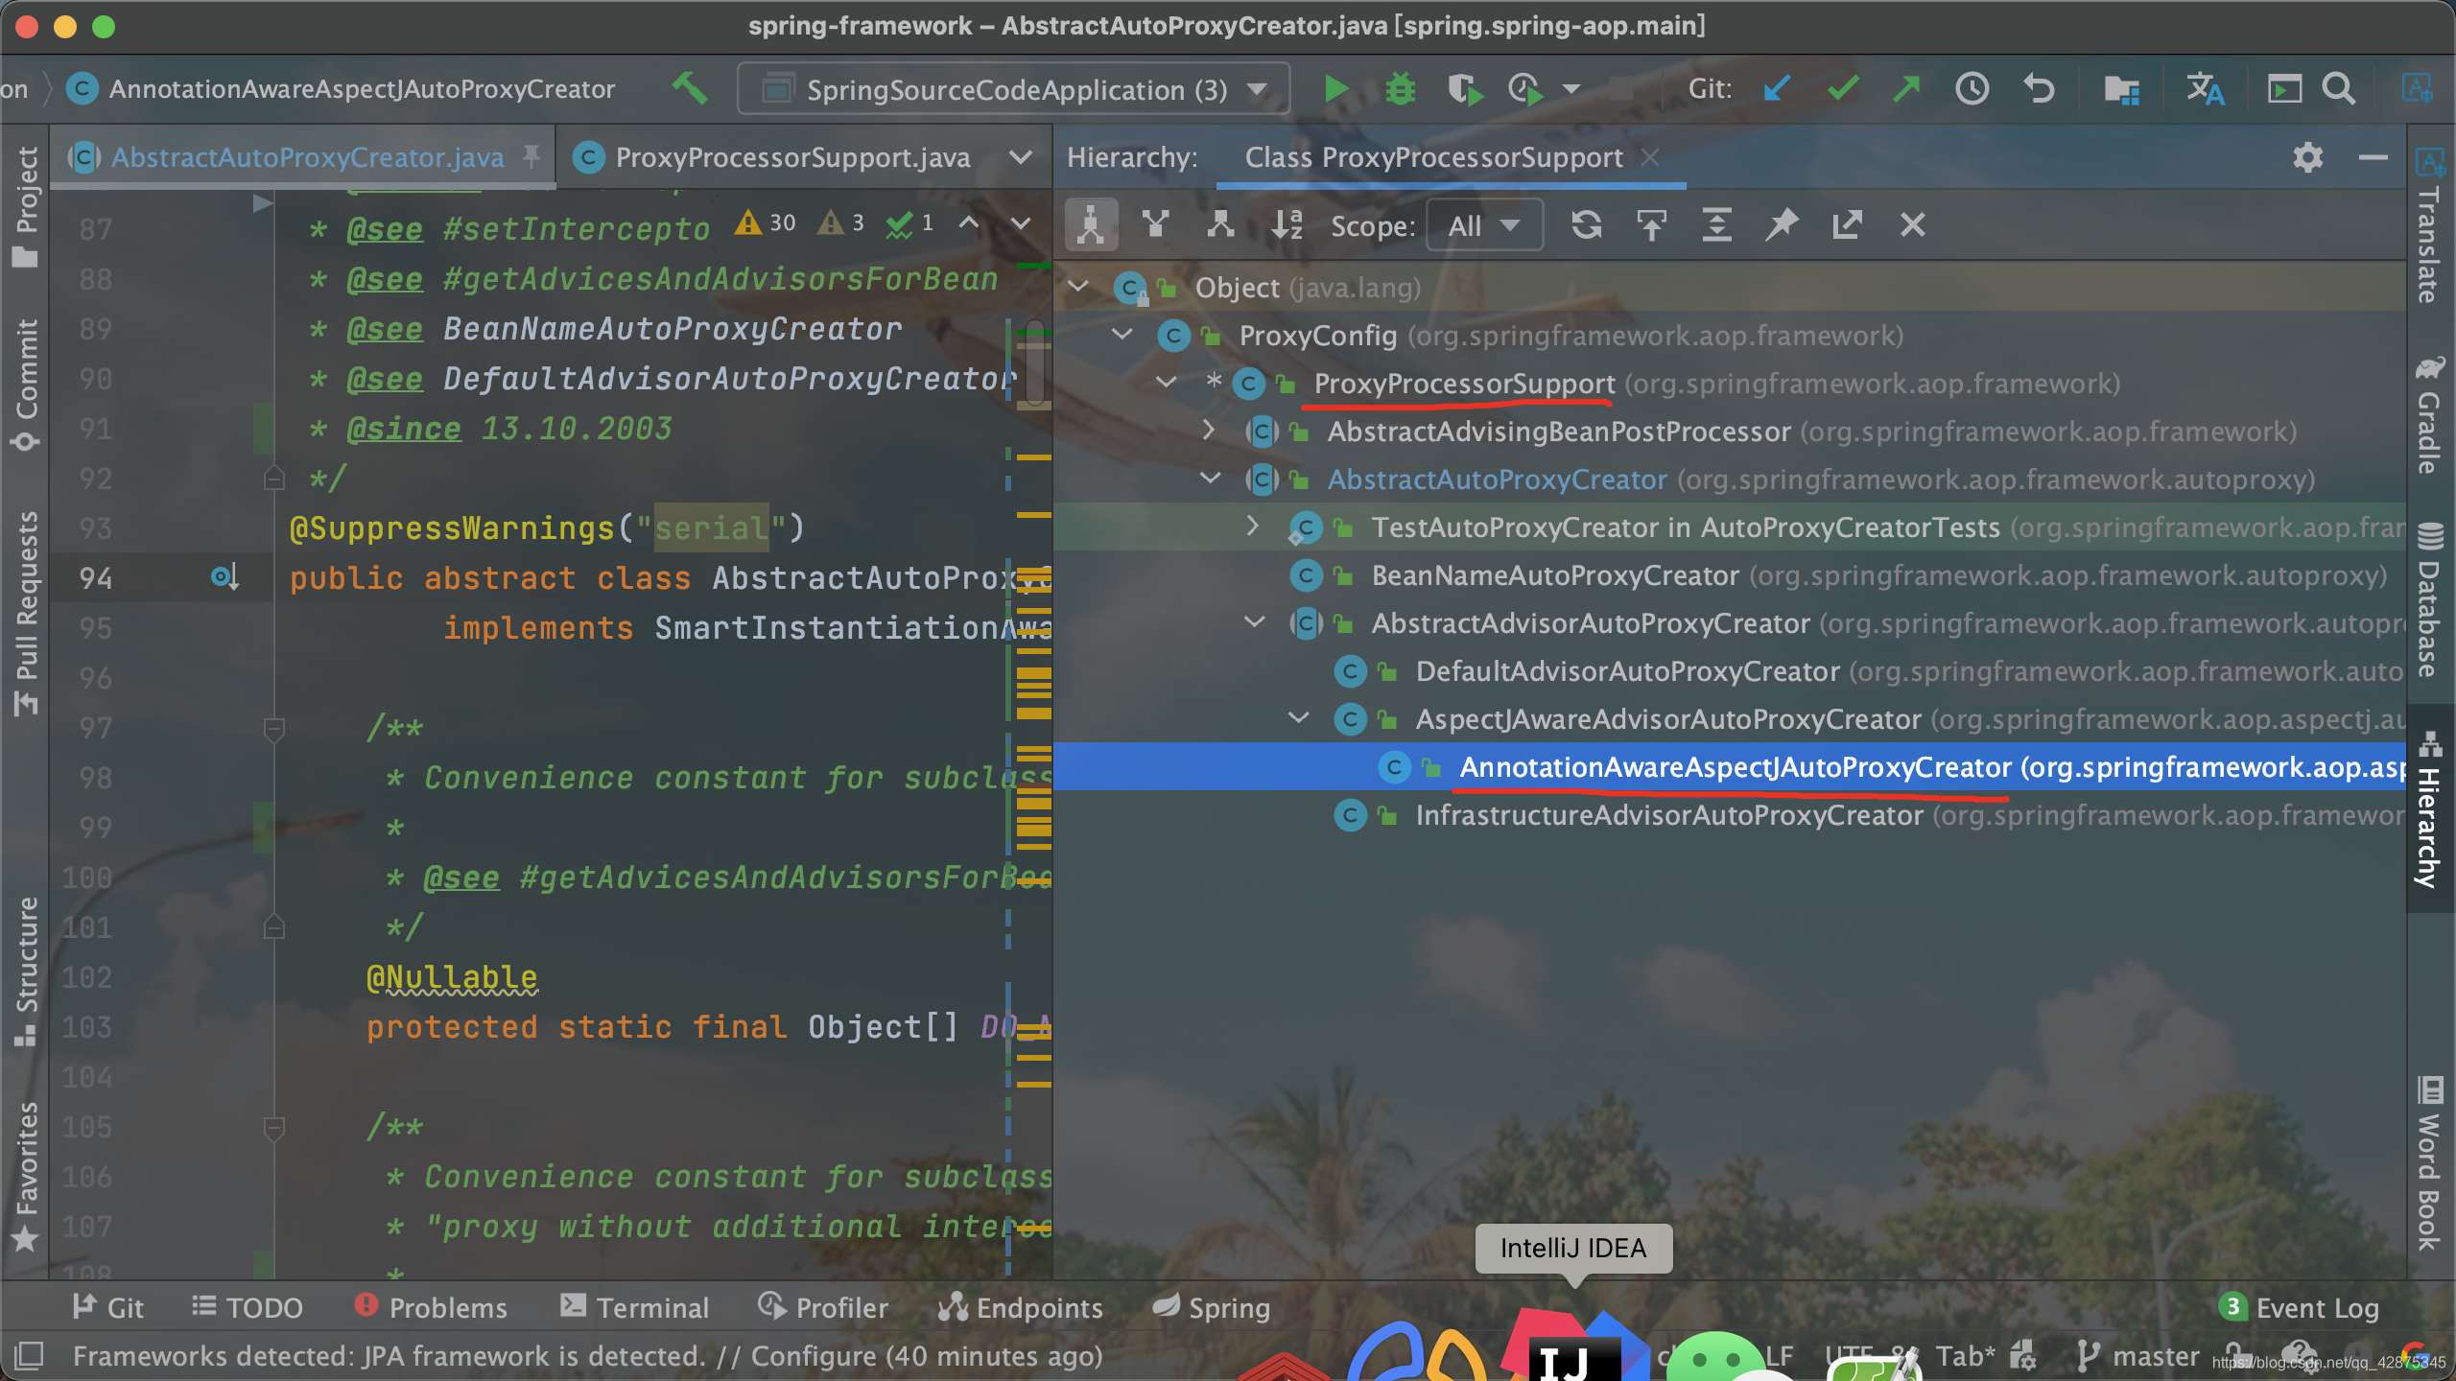Switch to ProxyProcessorSupport.java tab
This screenshot has width=2456, height=1381.
click(x=791, y=157)
